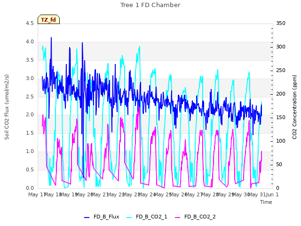Click the Time axis label
Screen dimensions: 301x226
[x=266, y=202]
